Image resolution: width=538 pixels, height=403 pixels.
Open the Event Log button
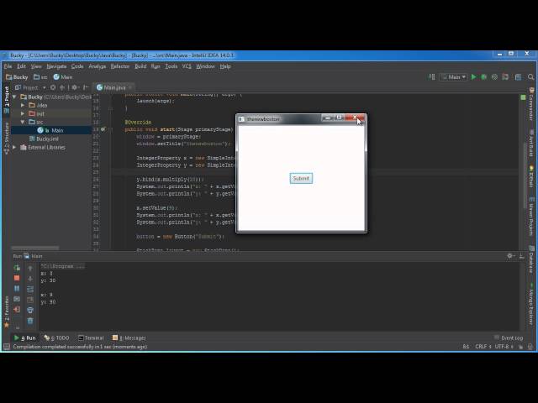[x=509, y=338]
